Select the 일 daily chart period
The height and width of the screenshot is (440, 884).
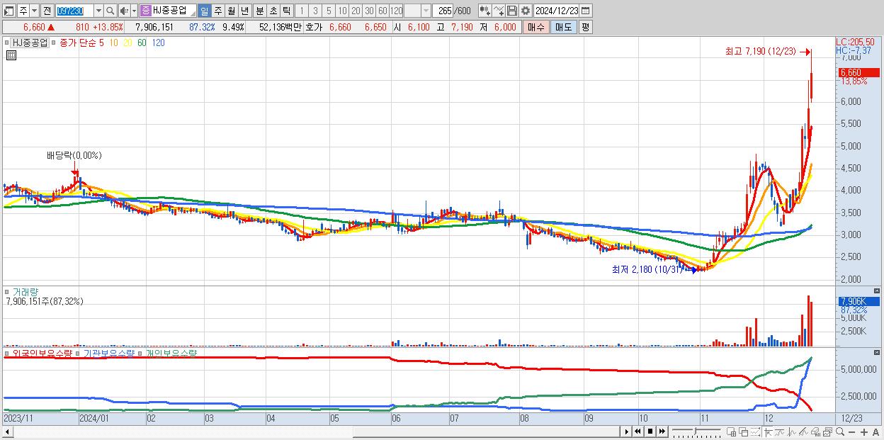click(x=204, y=11)
